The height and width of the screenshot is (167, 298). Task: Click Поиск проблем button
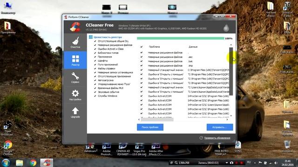coord(150,127)
